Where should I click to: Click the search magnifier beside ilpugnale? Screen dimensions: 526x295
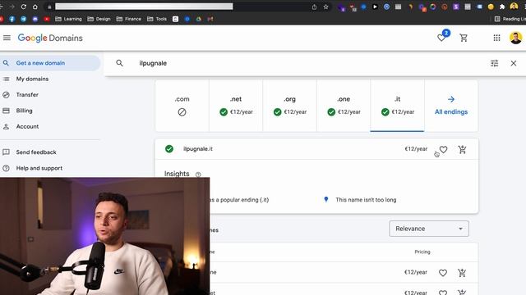click(x=119, y=63)
